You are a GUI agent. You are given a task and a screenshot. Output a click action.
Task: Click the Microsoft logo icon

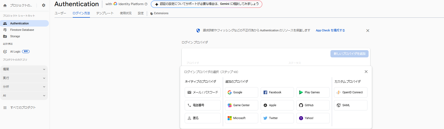click(x=230, y=118)
